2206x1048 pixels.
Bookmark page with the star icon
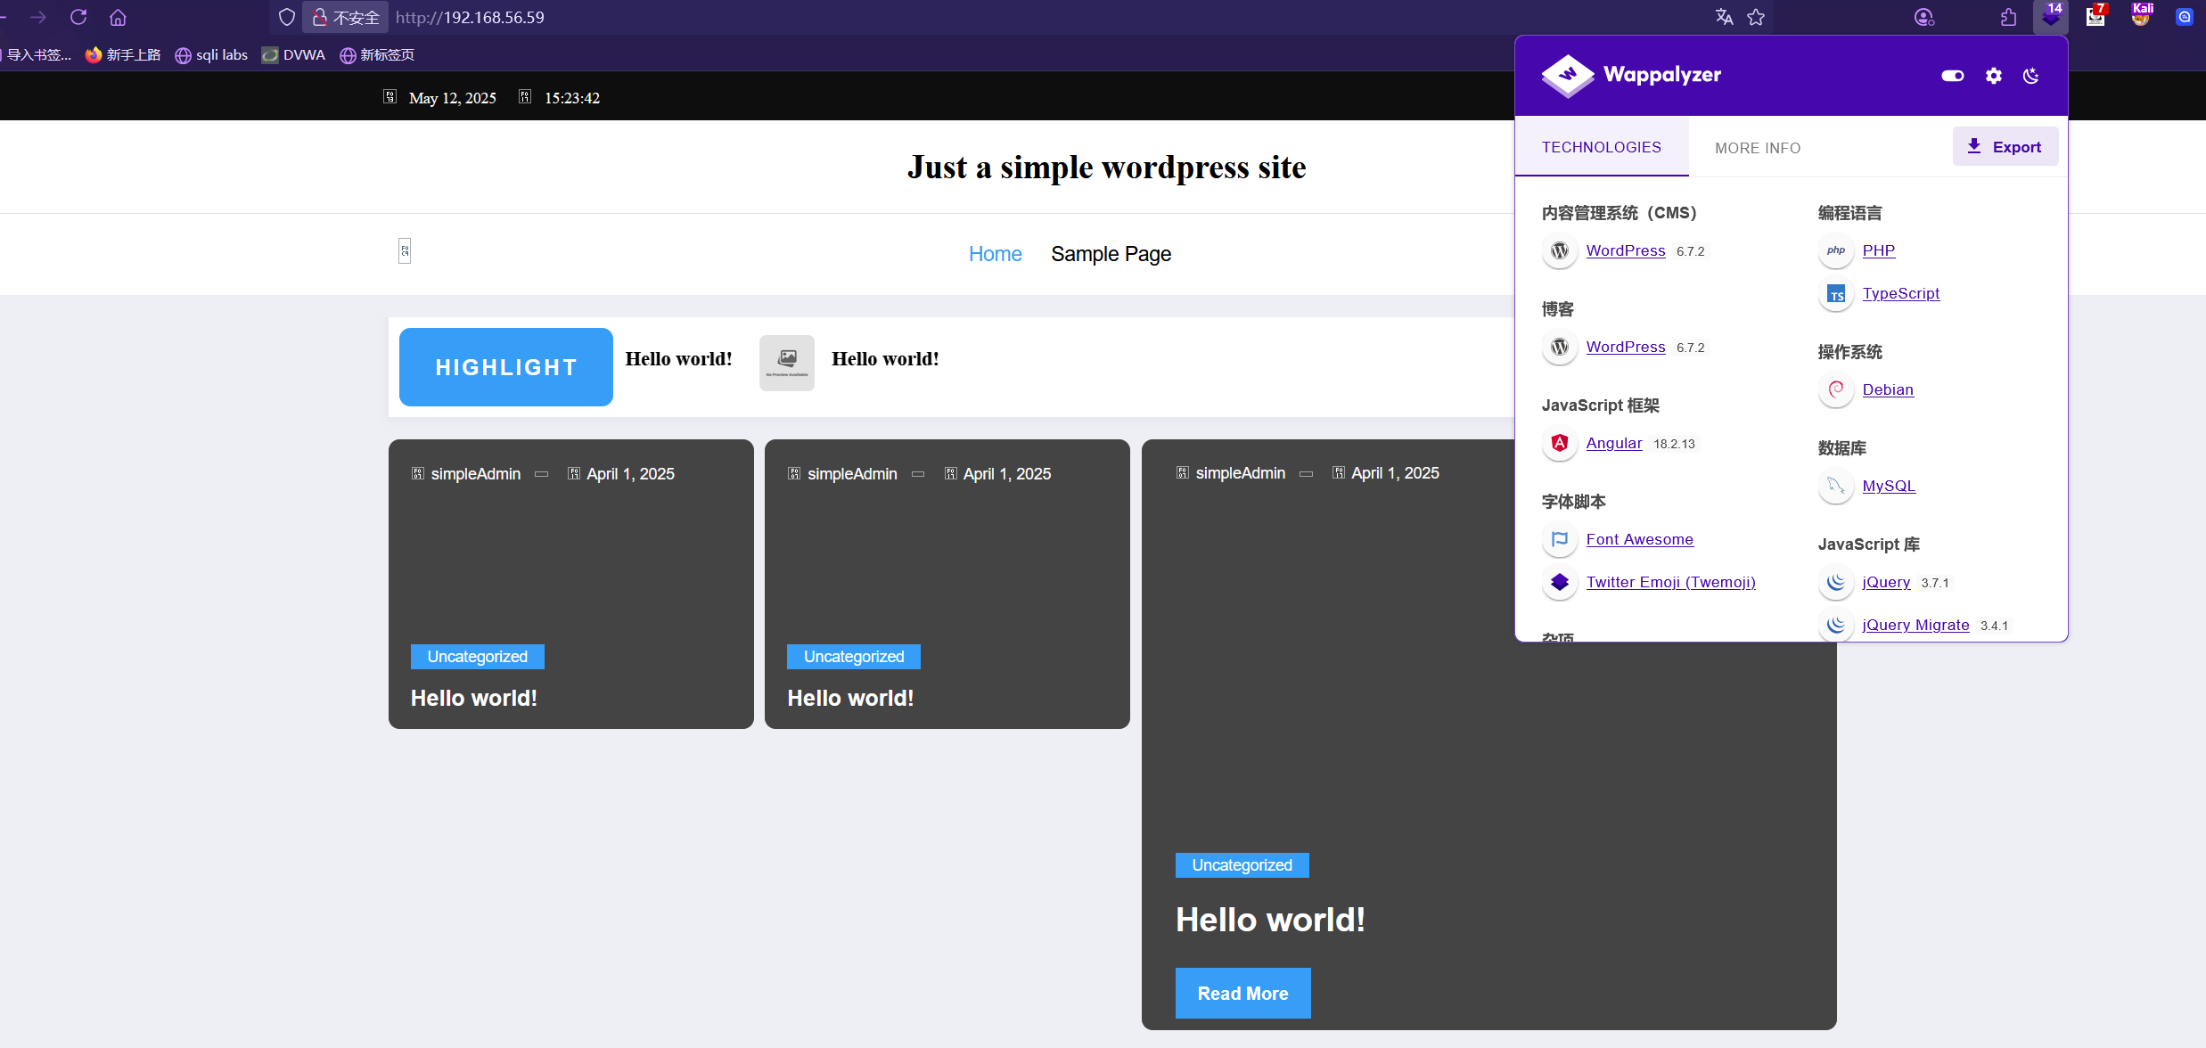coord(1756,17)
